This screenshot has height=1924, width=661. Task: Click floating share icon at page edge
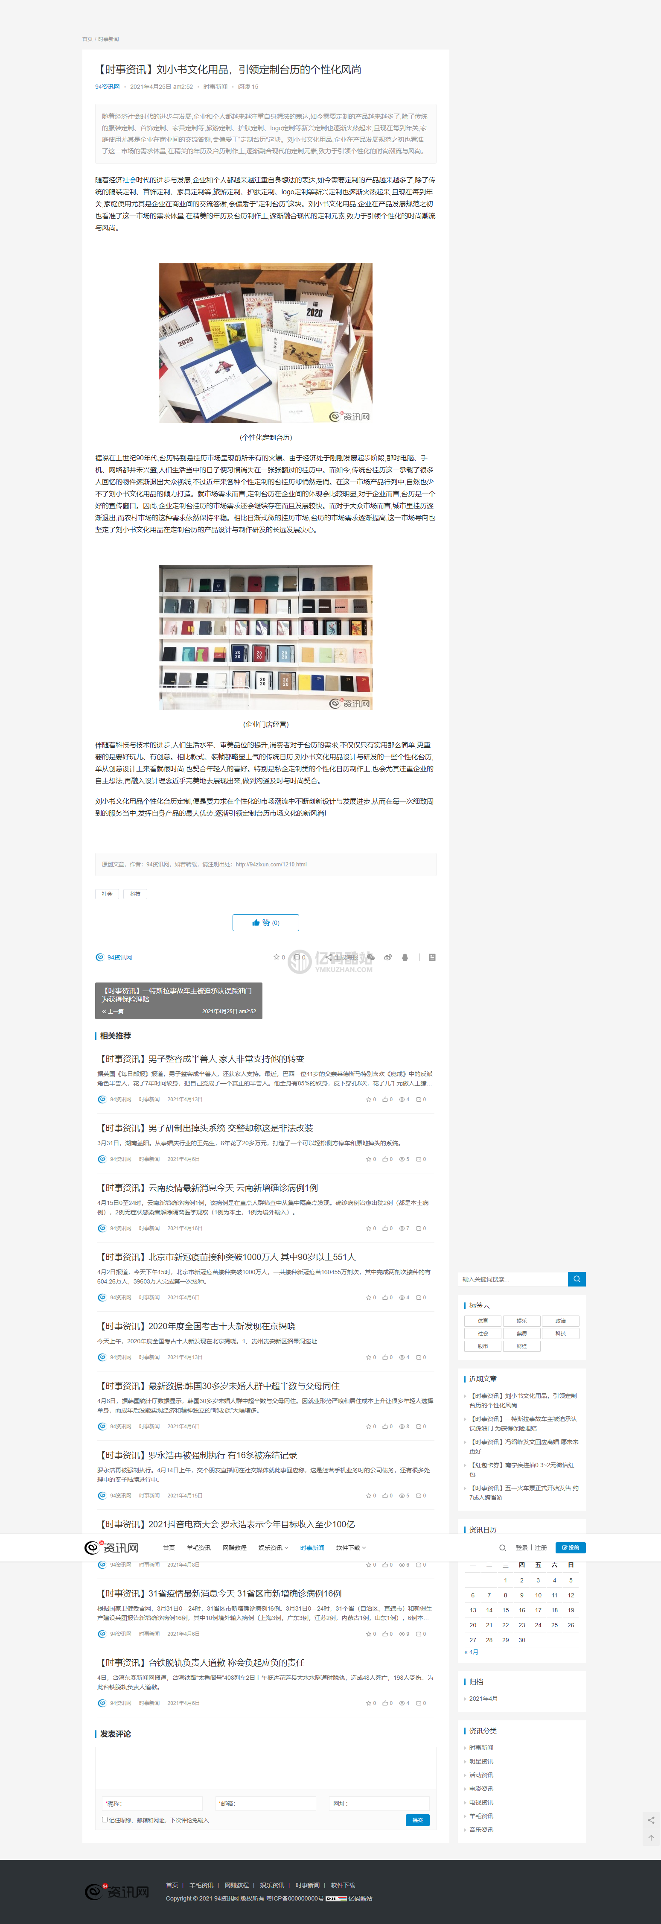pos(651,1819)
